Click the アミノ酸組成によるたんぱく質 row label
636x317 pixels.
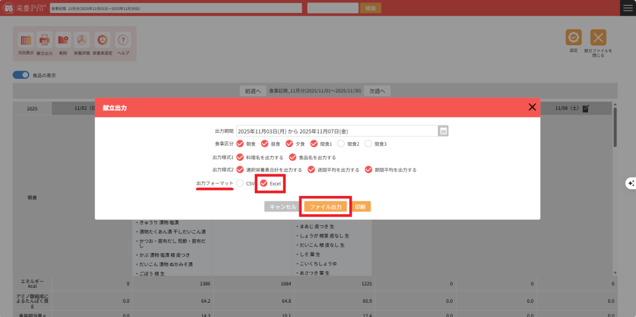(32, 301)
